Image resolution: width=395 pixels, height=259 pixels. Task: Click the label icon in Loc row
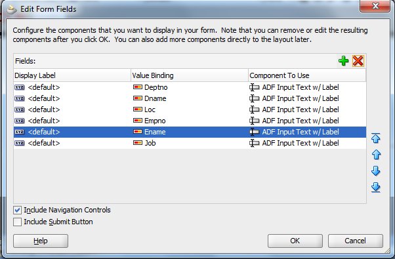coord(20,110)
